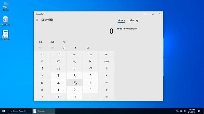Click digit 3 on keypad
The width and height of the screenshot is (204, 114).
(x=91, y=90)
